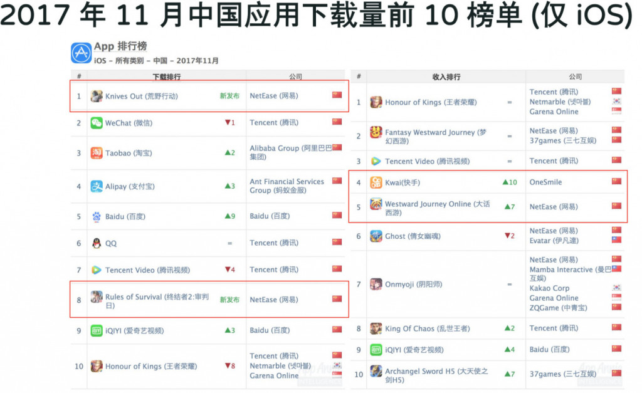
Task: Click iQIYI icon in download ranking
Action: [97, 331]
